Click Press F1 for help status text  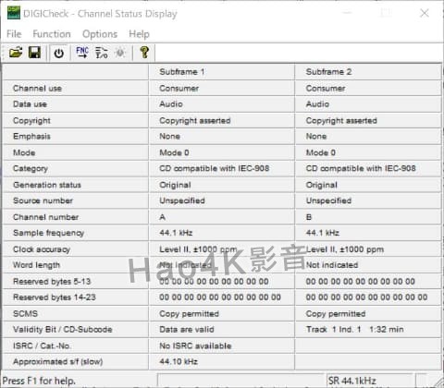(39, 381)
